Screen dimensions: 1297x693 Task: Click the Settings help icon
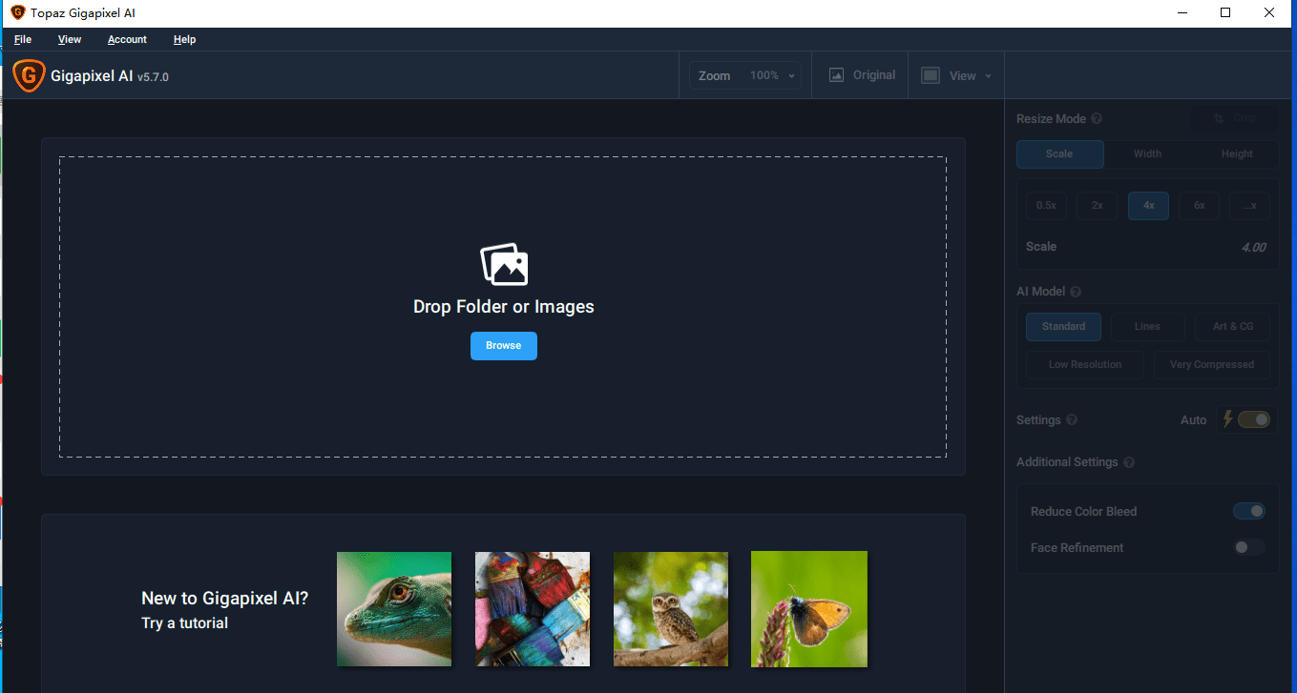point(1072,420)
